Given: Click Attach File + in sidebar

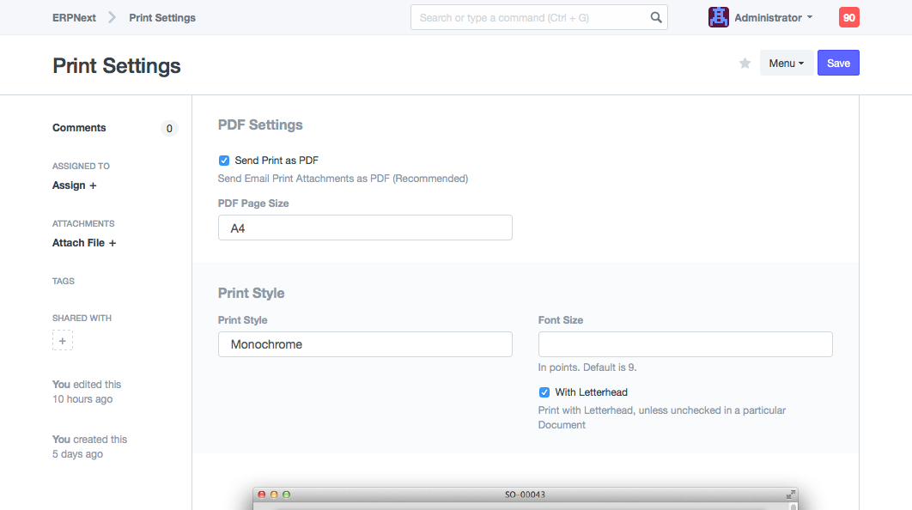Looking at the screenshot, I should 84,243.
